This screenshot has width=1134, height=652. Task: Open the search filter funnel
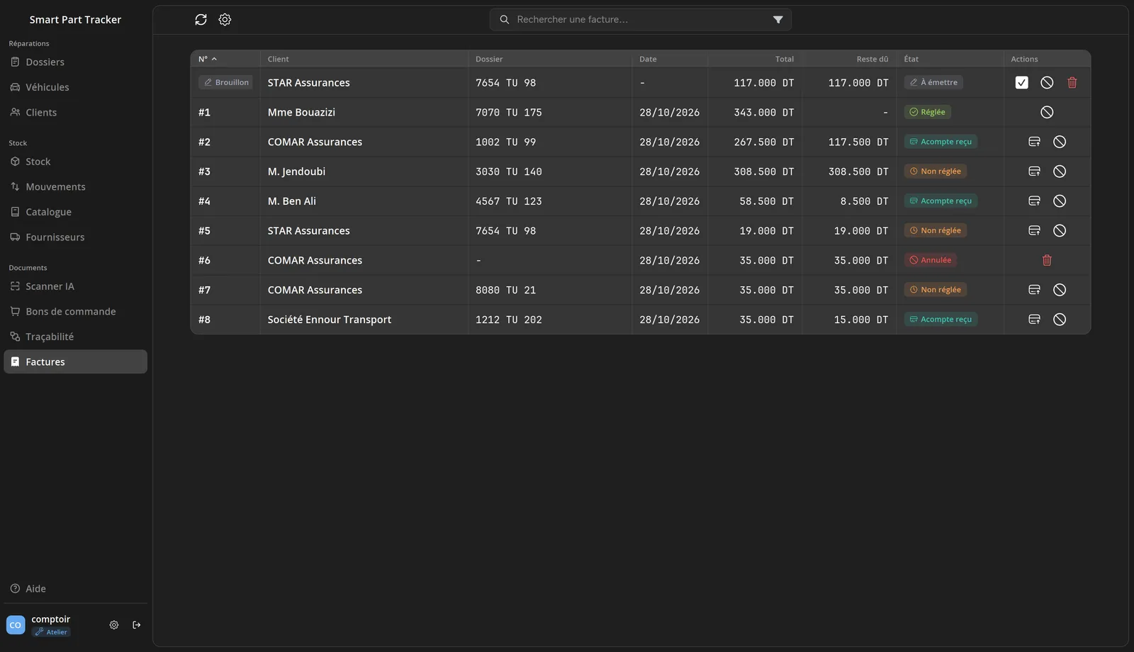tap(777, 20)
